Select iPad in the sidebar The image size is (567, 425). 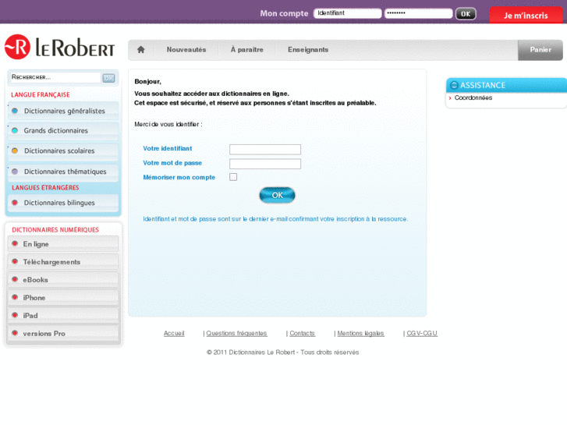(63, 316)
